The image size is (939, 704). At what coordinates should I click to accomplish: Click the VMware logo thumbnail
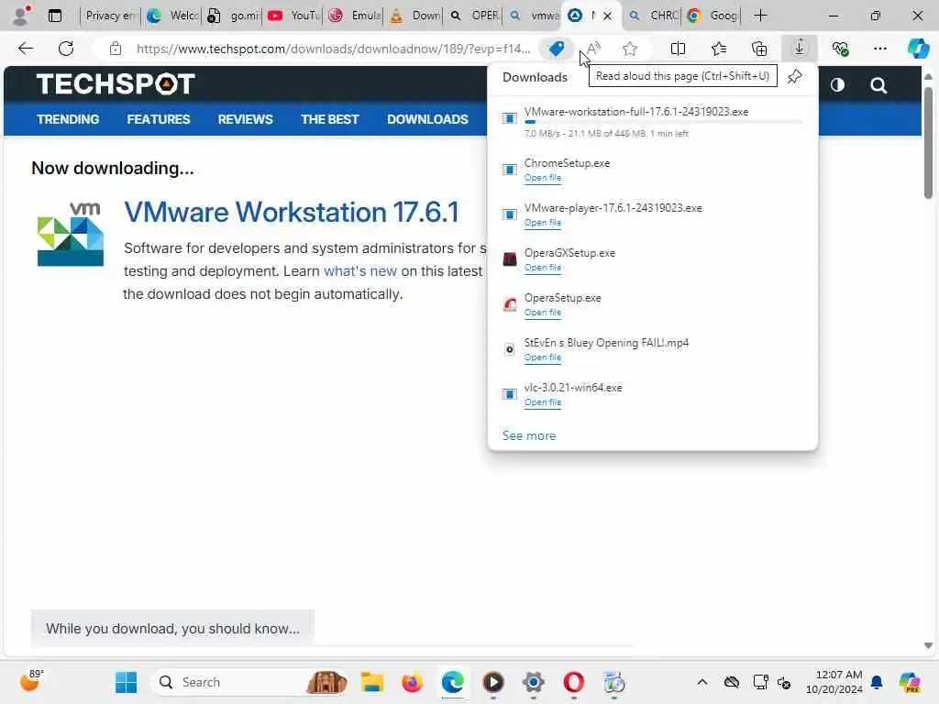[x=70, y=234]
